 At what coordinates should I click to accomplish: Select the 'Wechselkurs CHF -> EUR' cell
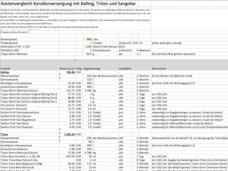coord(15,47)
